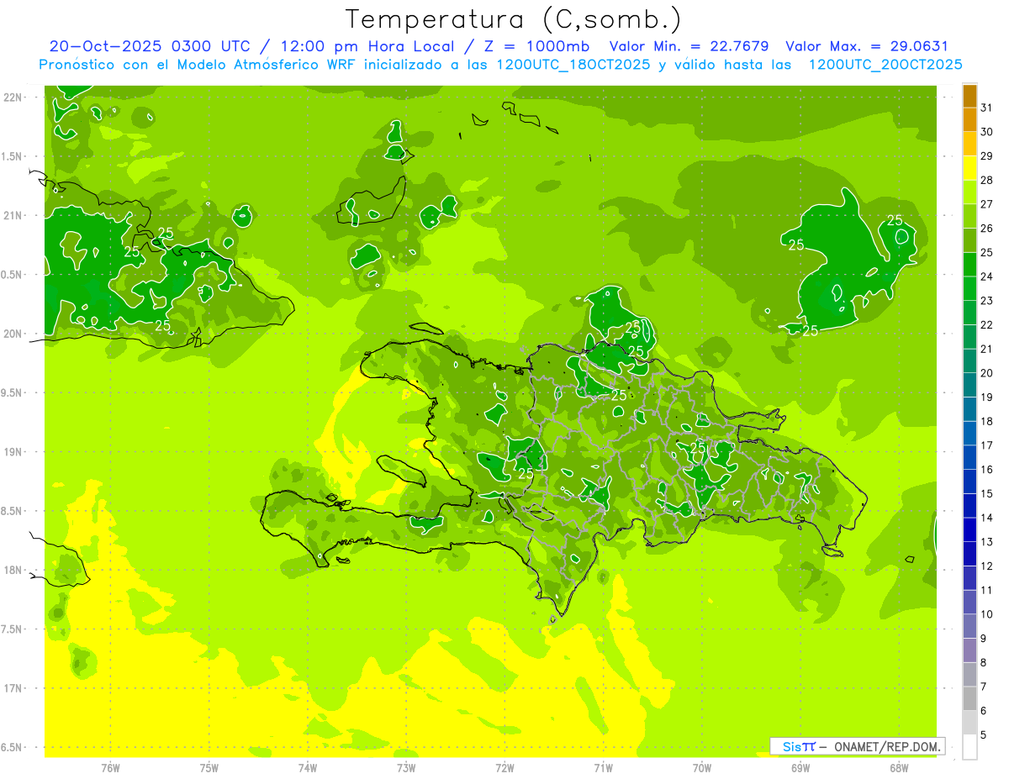Click the 71W longitude axis label
Image resolution: width=1009 pixels, height=779 pixels.
pyautogui.click(x=603, y=767)
